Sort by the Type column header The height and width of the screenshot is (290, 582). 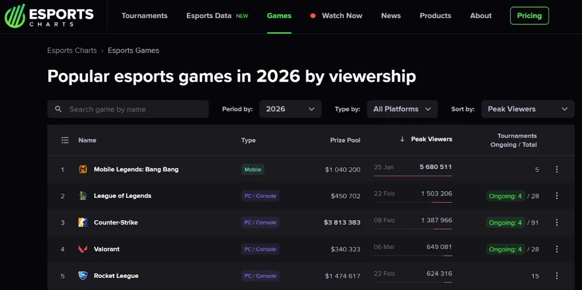click(248, 140)
